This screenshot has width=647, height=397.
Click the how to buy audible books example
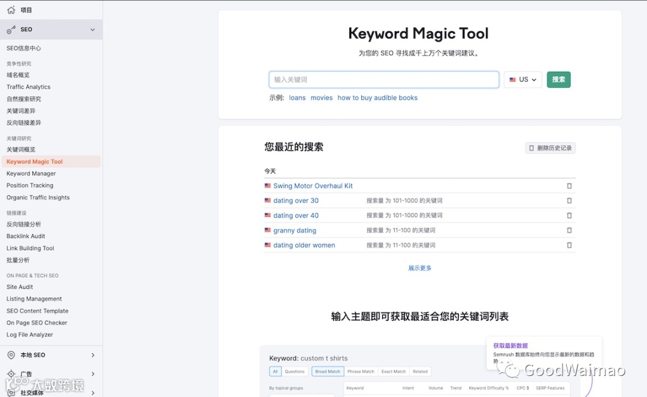(377, 98)
